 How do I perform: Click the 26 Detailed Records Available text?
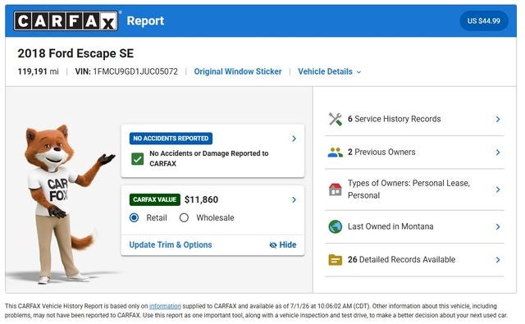pos(401,260)
